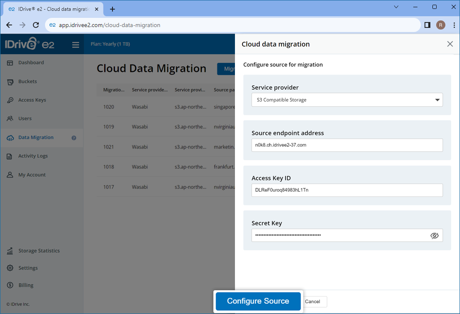Screen dimensions: 460x314
Task: Click the browser address bar URL
Action: (110, 25)
